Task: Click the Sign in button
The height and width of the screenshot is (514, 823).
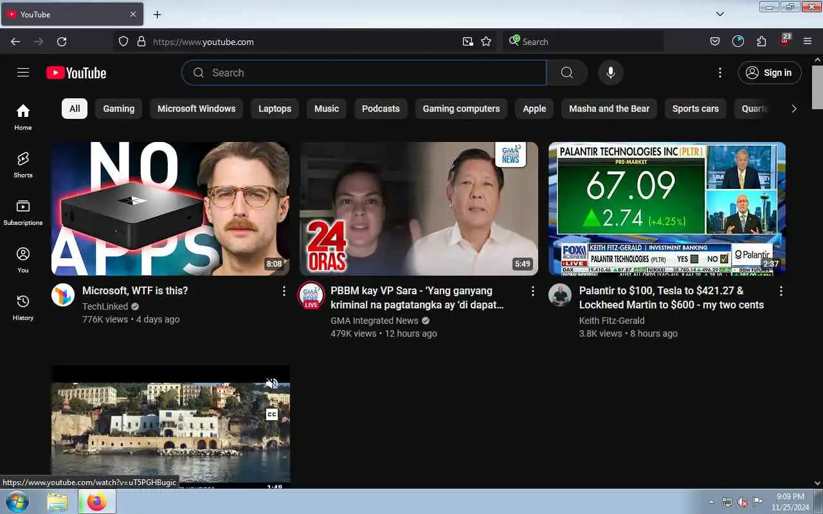Action: (770, 73)
